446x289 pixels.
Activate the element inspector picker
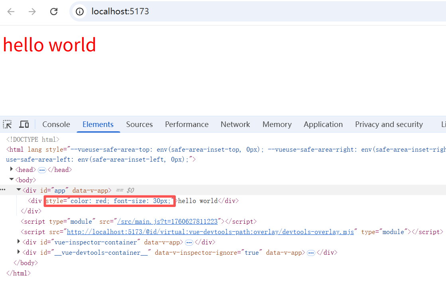[x=8, y=125]
